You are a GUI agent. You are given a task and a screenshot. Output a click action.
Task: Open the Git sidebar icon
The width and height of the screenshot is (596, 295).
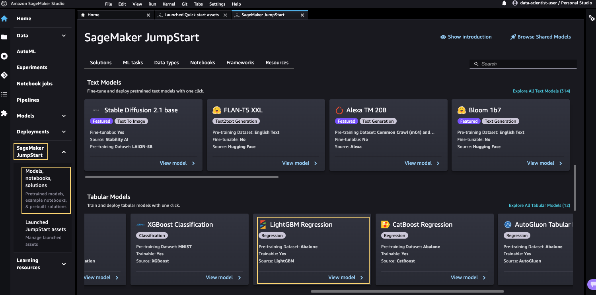pyautogui.click(x=4, y=75)
